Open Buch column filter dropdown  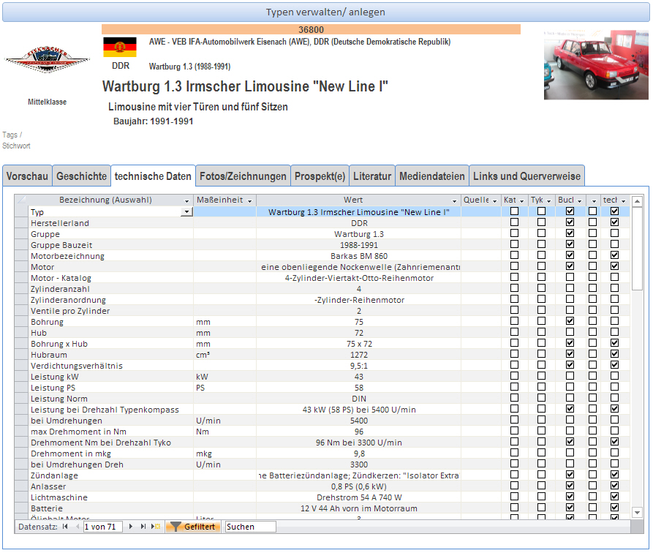pos(579,201)
